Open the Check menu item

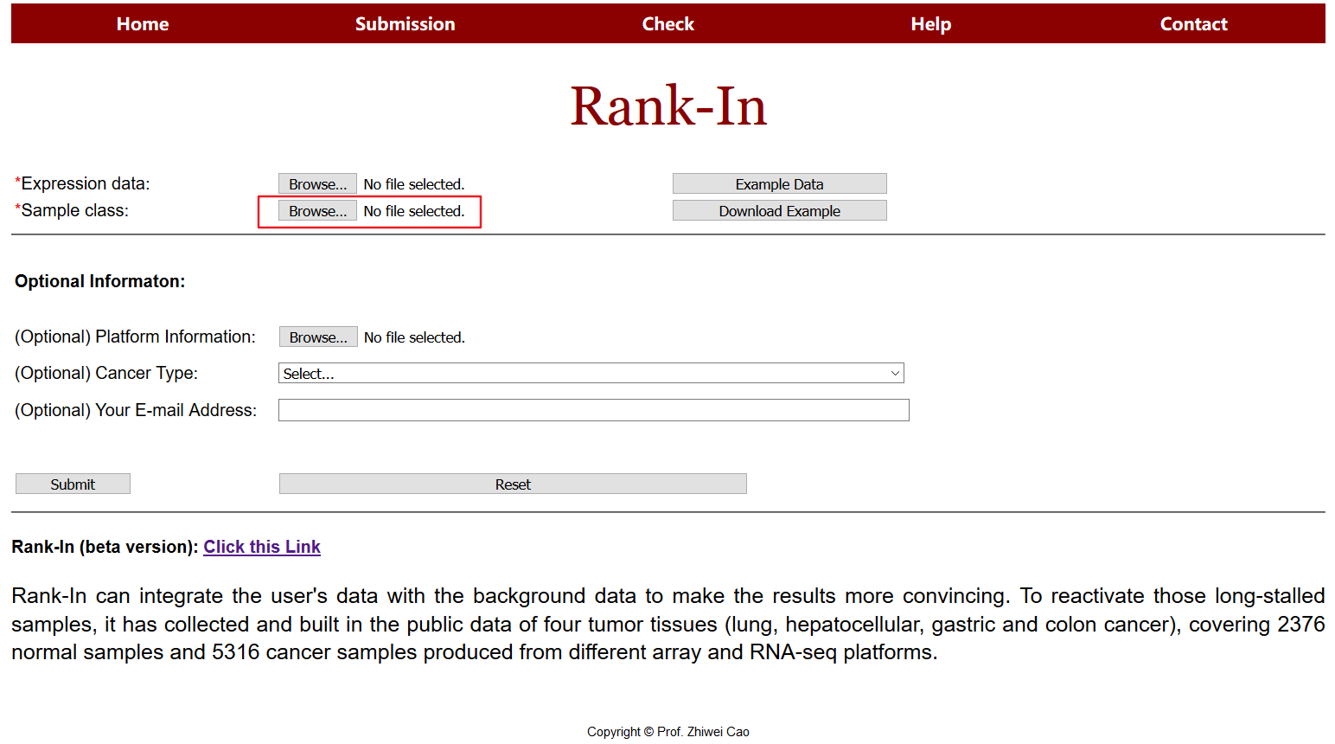pos(668,24)
